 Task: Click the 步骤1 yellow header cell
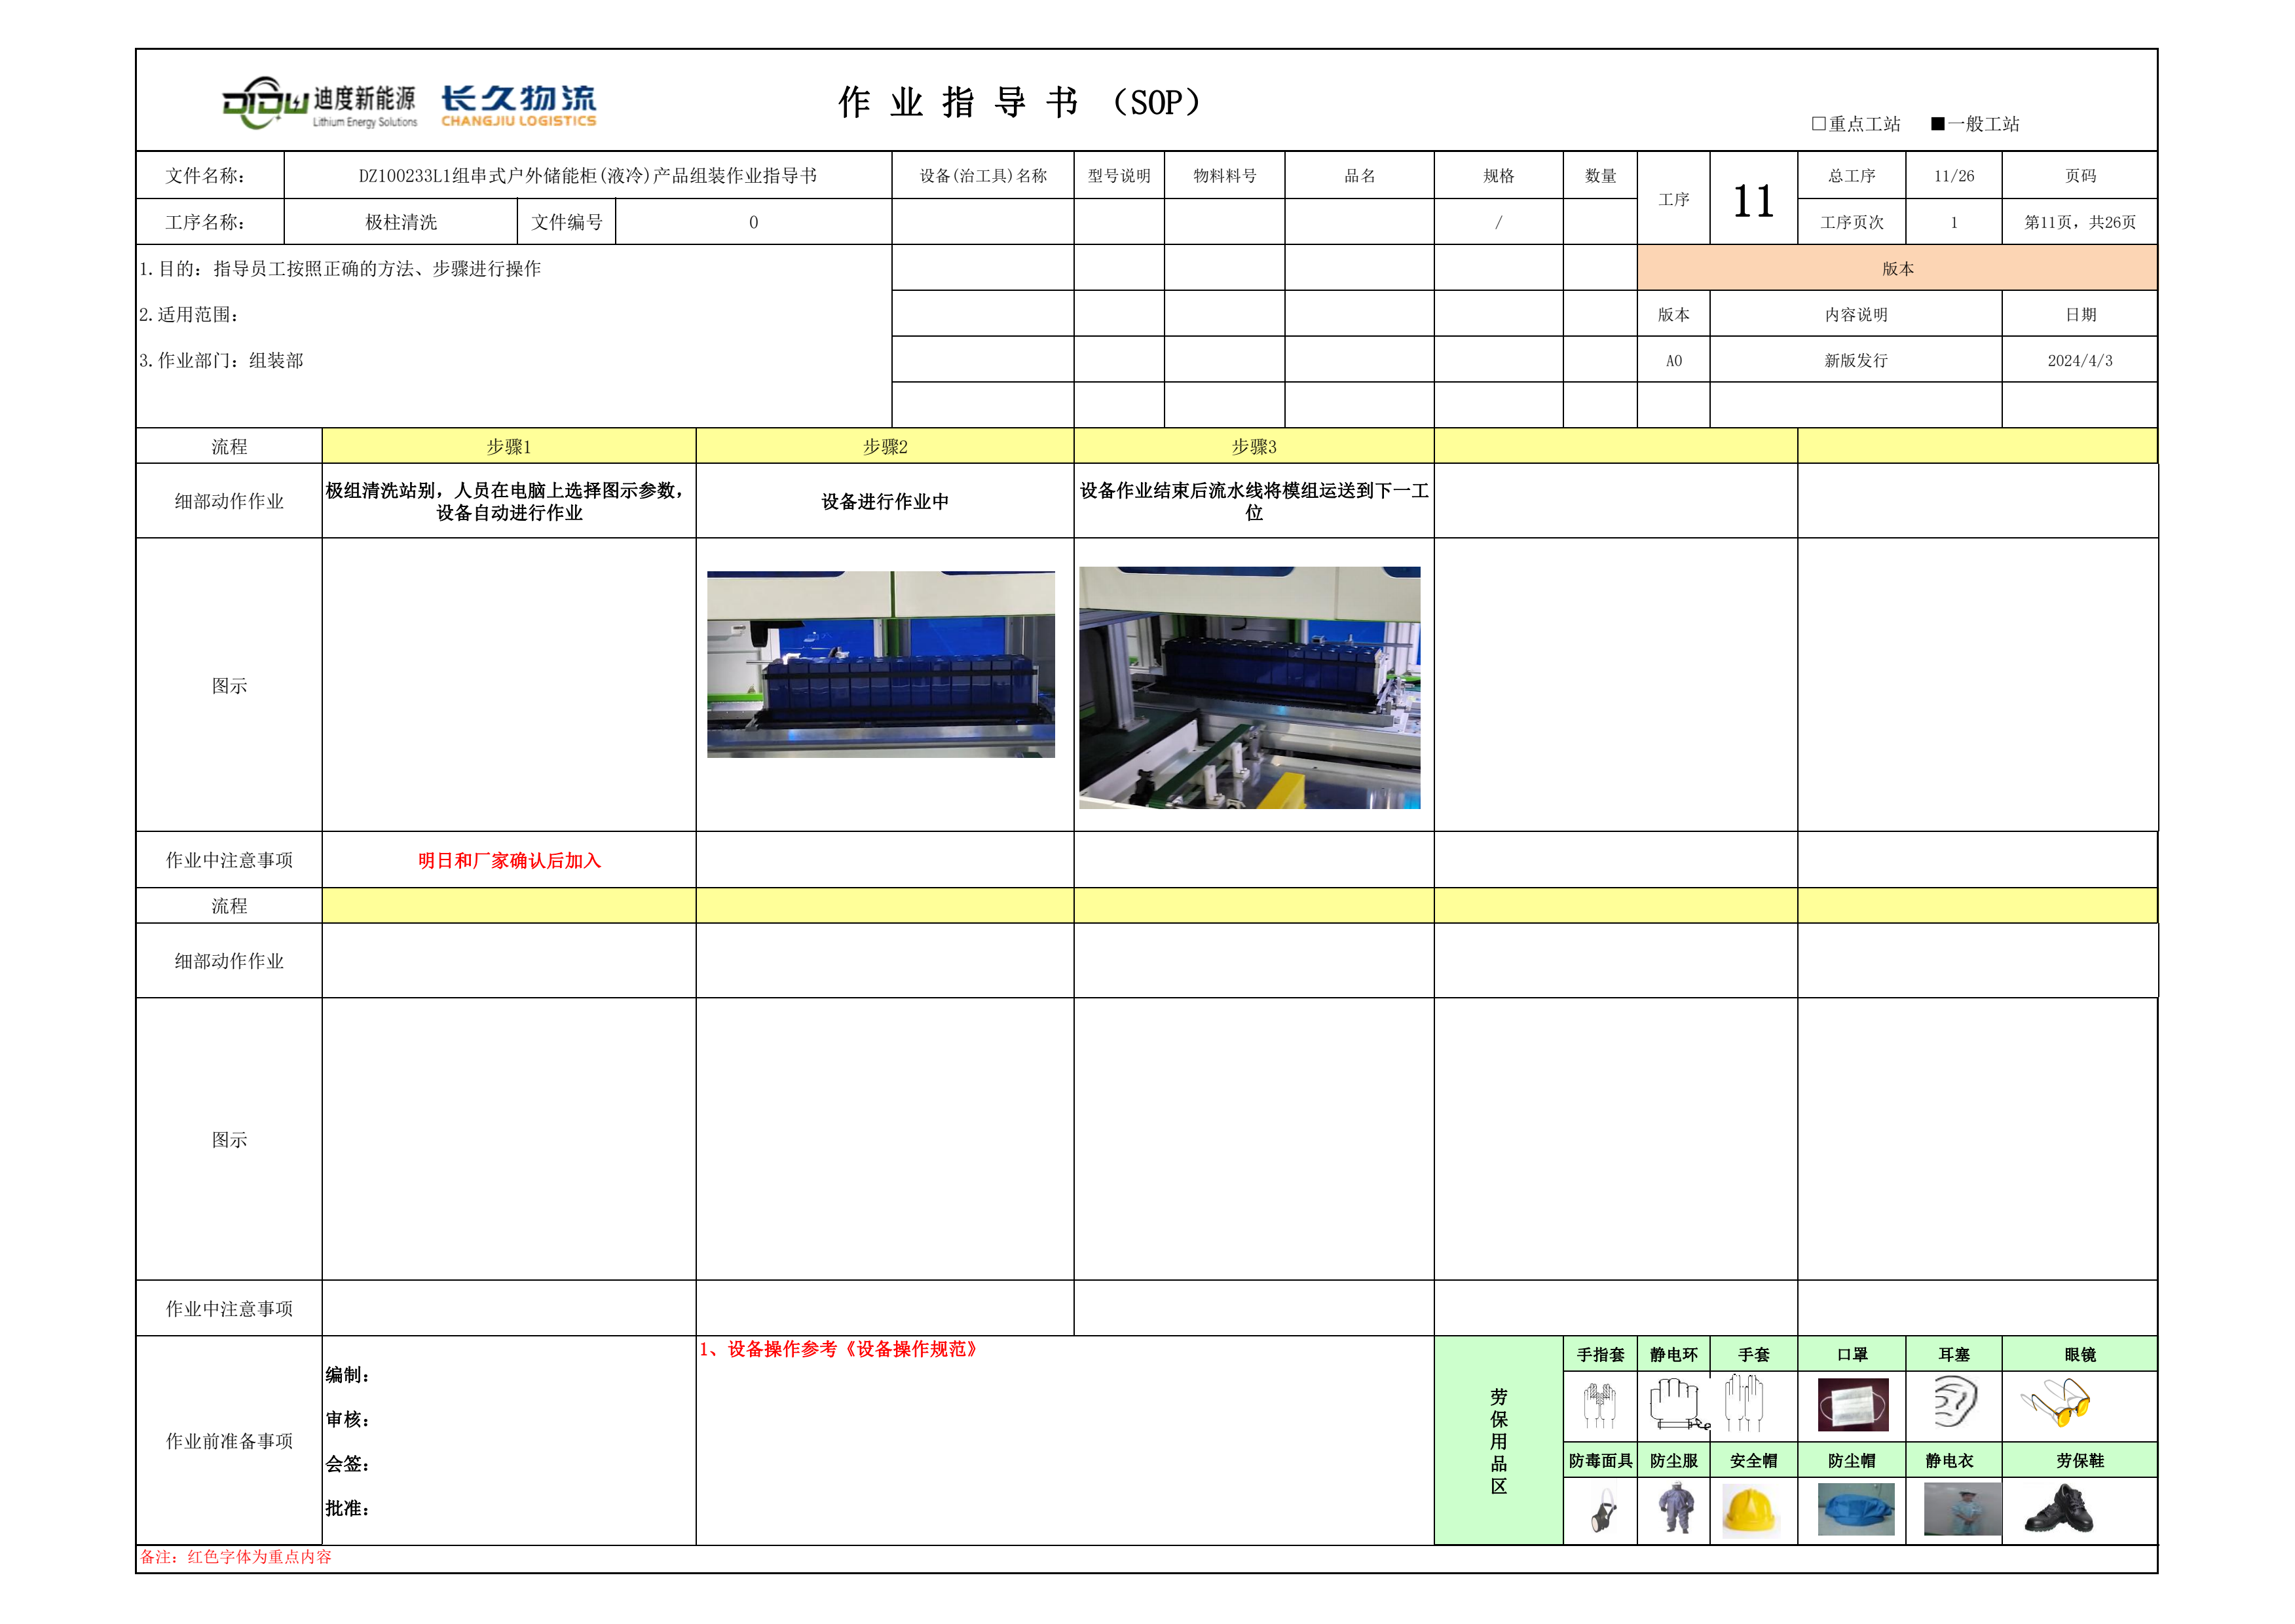coord(508,446)
